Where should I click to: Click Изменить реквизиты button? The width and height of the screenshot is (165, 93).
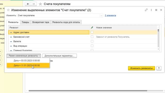tap(142, 68)
